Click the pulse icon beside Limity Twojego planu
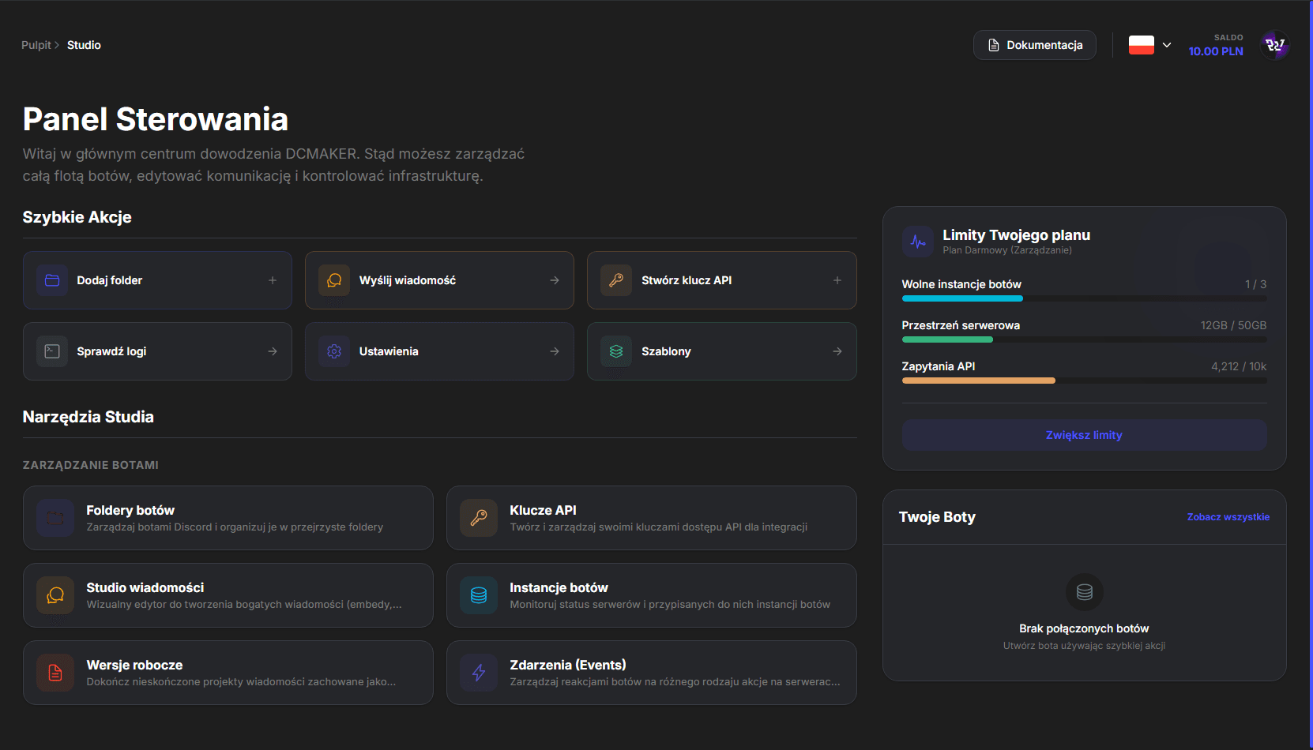Screen dimensions: 1313x750 coord(918,242)
